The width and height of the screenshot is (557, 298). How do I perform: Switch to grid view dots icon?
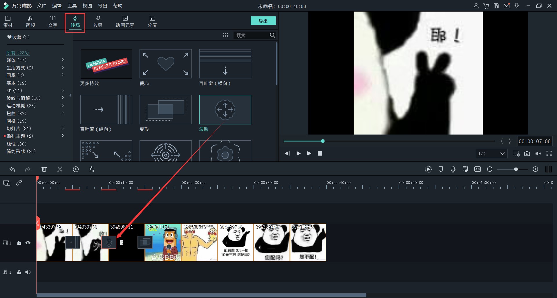[x=225, y=35]
